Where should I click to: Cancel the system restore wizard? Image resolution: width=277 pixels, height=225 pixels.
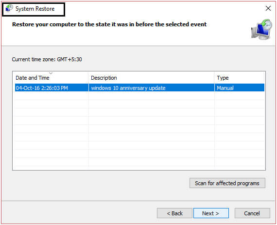252,213
